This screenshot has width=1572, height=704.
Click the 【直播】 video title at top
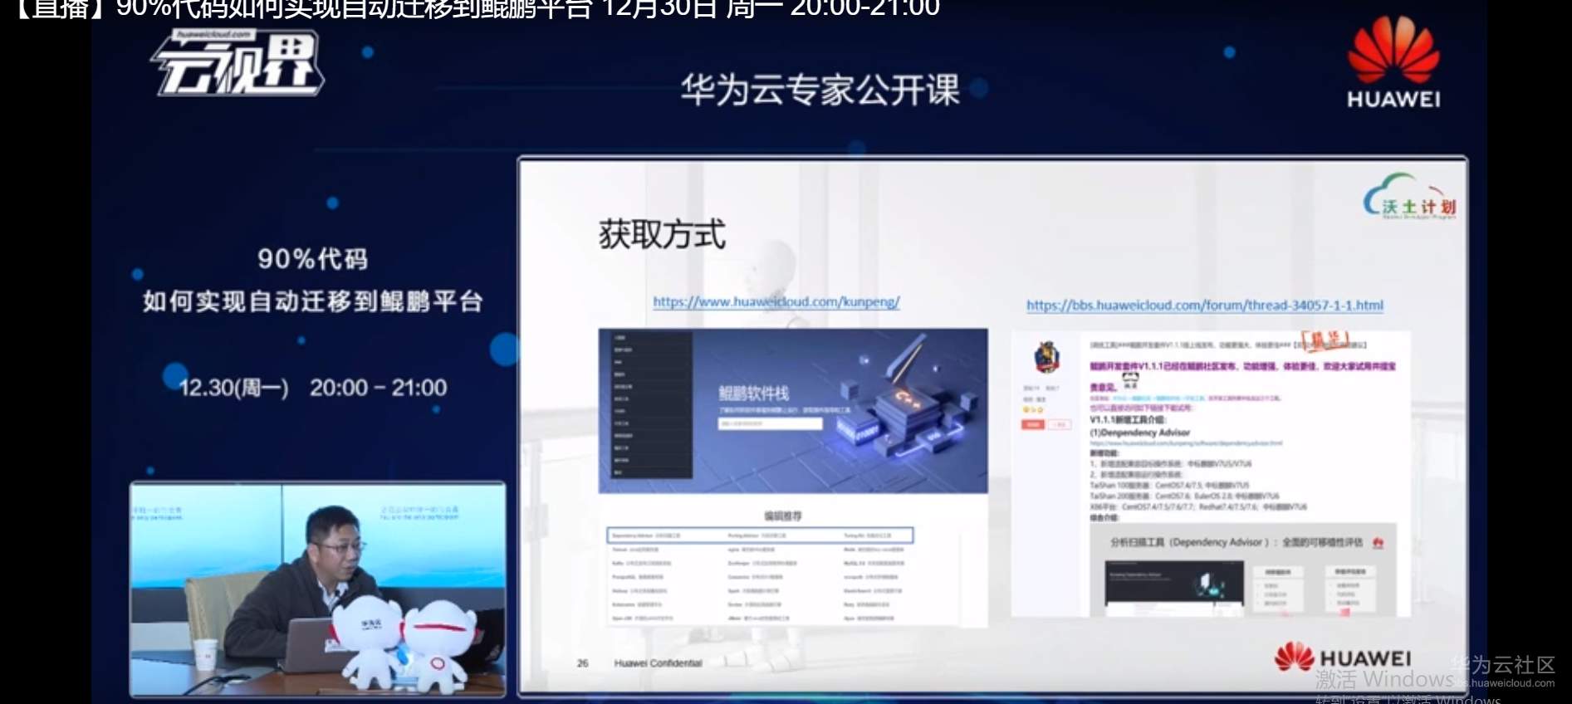coord(473,9)
